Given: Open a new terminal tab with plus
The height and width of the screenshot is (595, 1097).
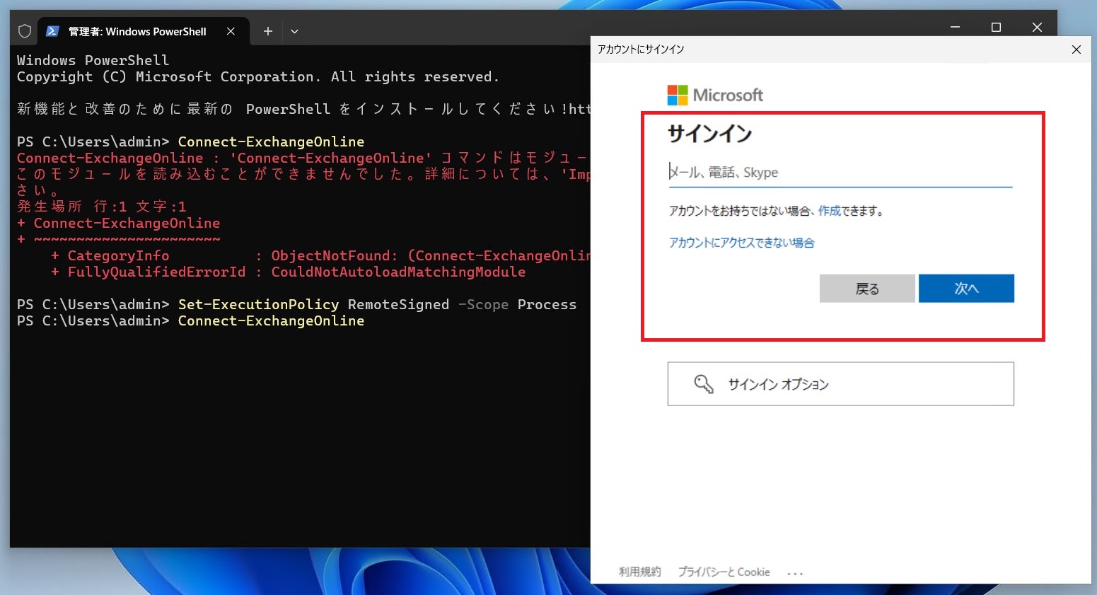Looking at the screenshot, I should click(268, 31).
